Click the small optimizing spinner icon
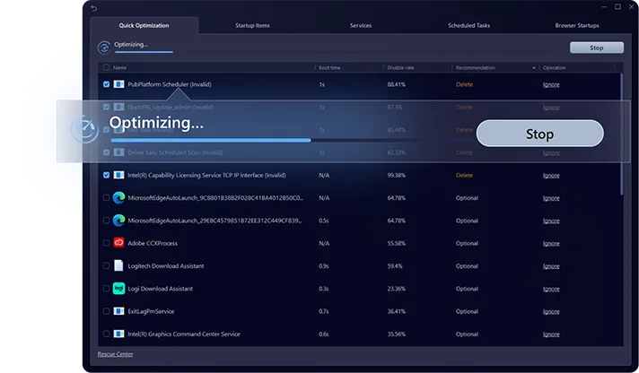This screenshot has height=373, width=639. click(x=104, y=48)
